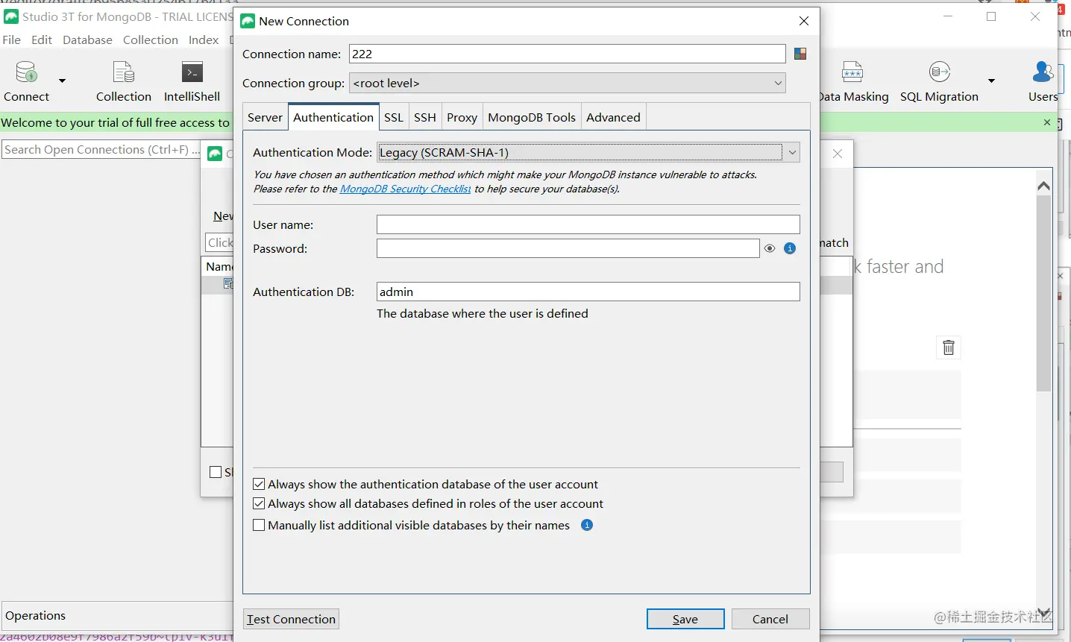1071x642 pixels.
Task: Open the SSH tab
Action: coord(425,117)
